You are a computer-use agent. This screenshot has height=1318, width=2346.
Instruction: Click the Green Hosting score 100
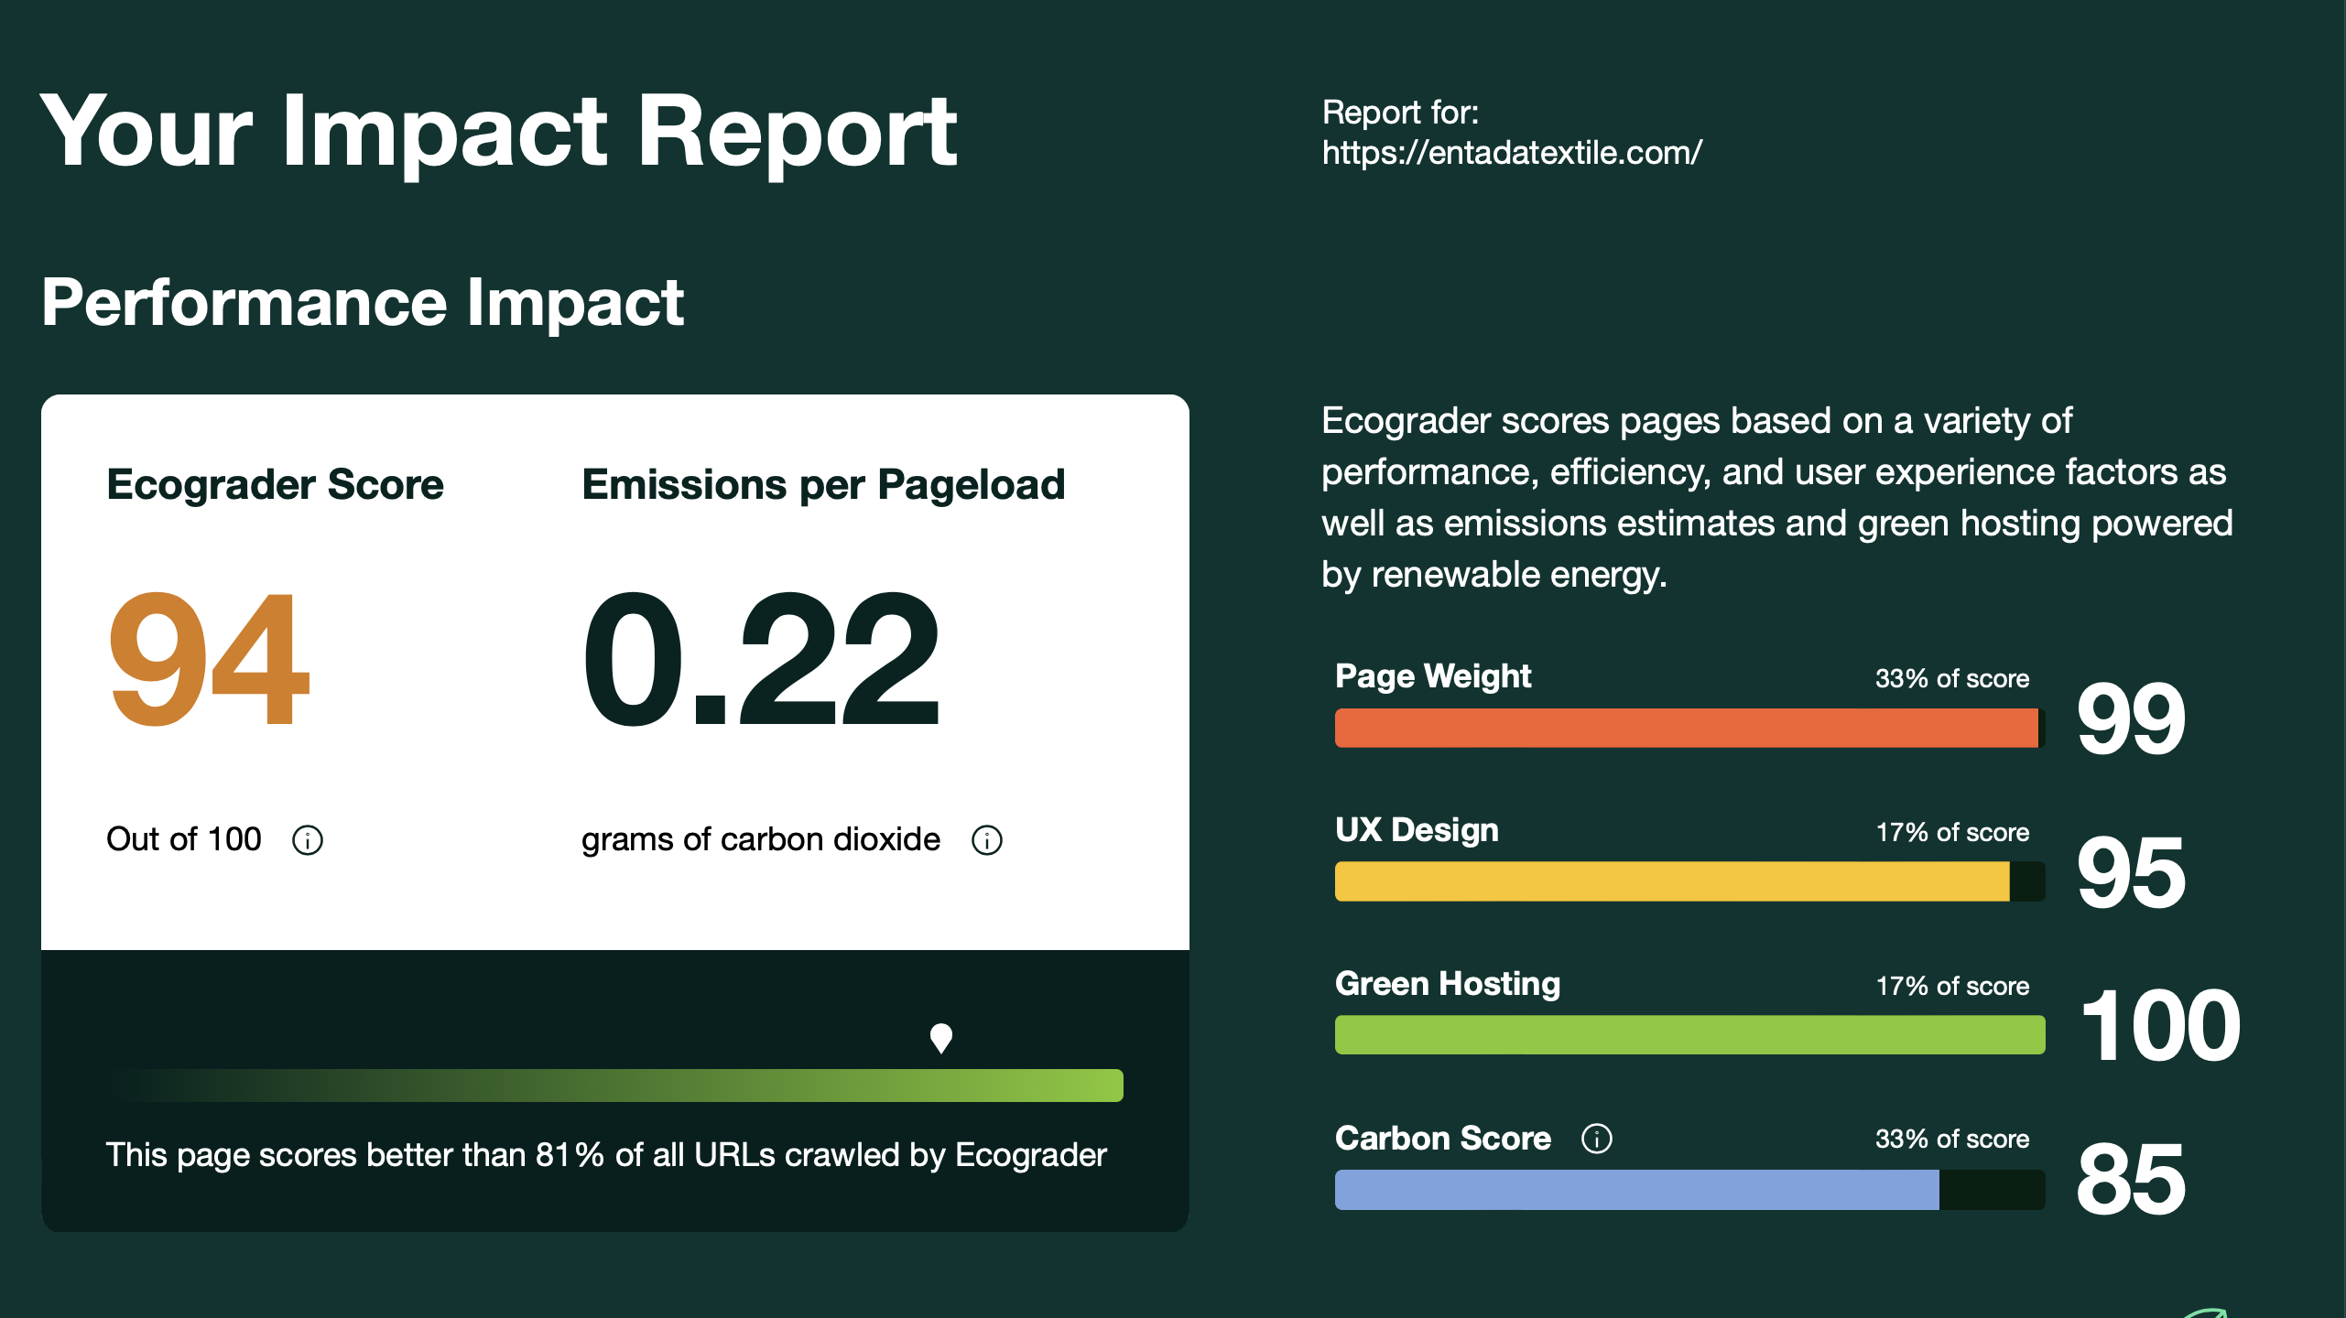pos(2161,1027)
